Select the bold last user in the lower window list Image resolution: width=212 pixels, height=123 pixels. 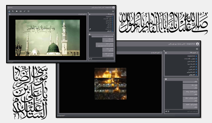[192, 75]
